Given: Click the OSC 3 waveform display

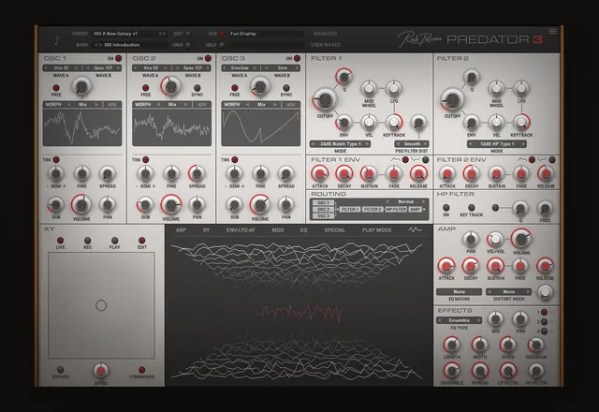Looking at the screenshot, I should 261,127.
